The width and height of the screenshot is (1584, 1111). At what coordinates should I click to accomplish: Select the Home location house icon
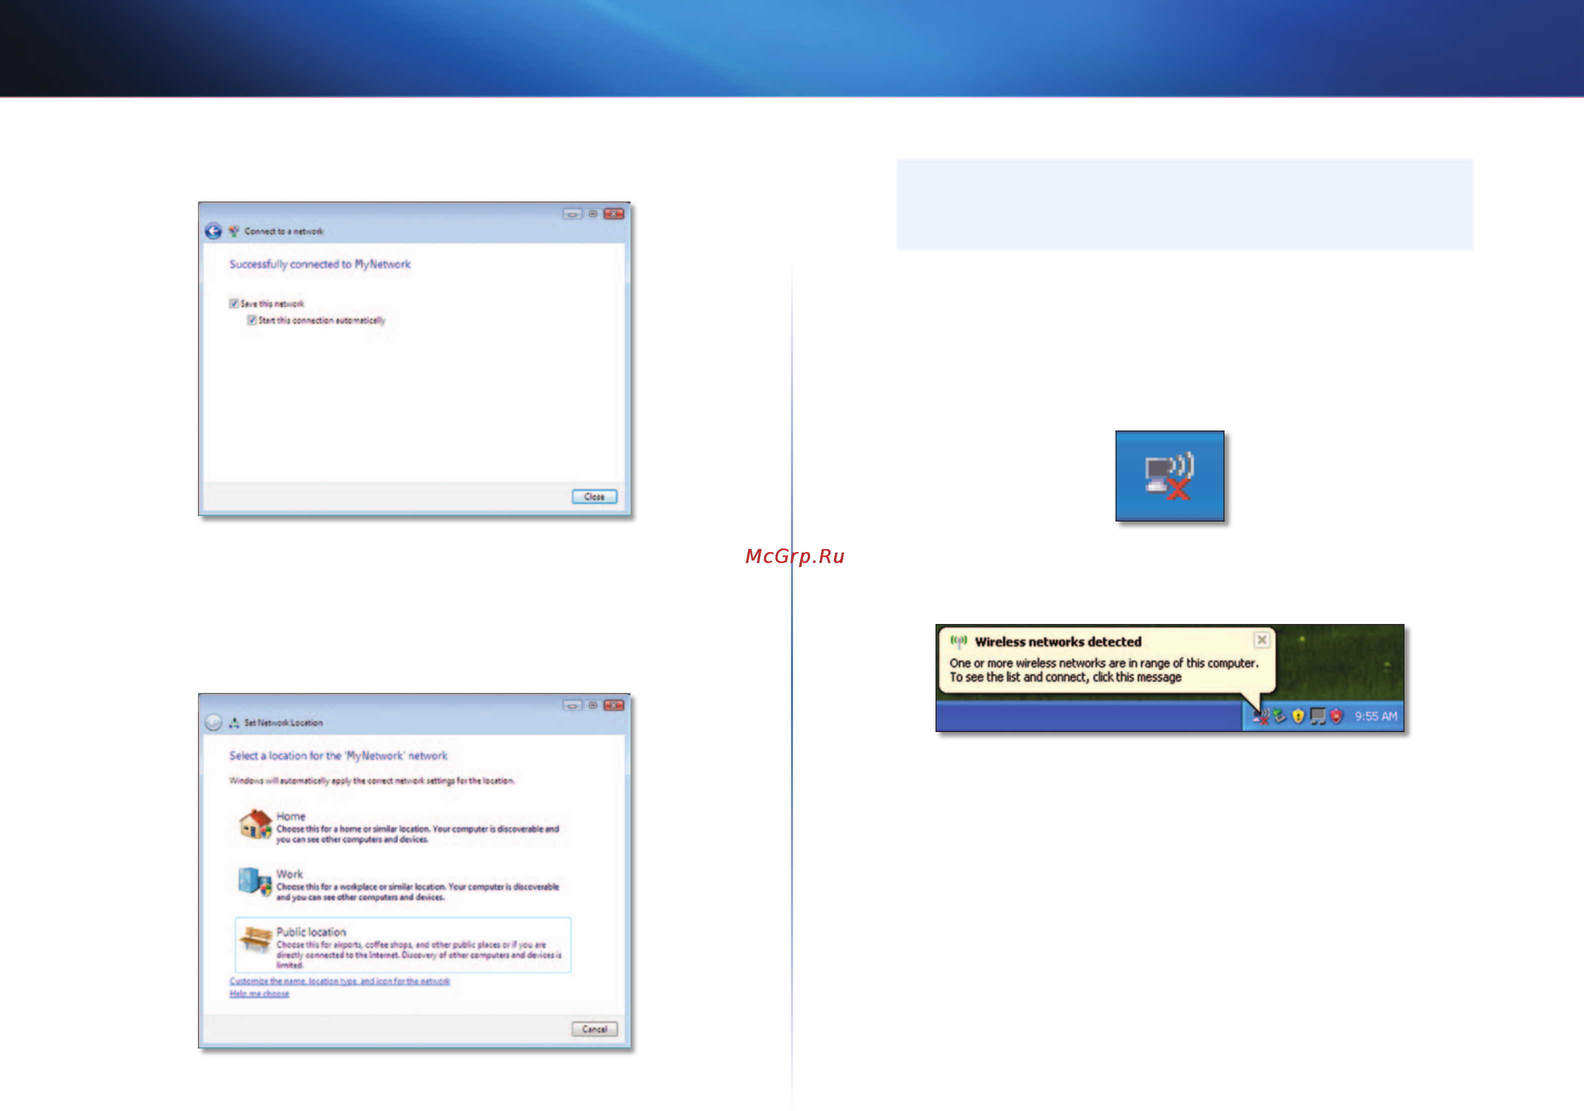[x=255, y=824]
